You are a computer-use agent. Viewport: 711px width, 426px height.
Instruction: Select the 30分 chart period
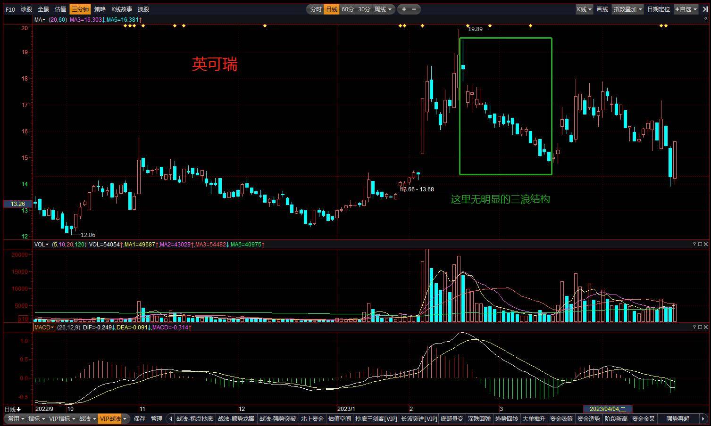364,9
